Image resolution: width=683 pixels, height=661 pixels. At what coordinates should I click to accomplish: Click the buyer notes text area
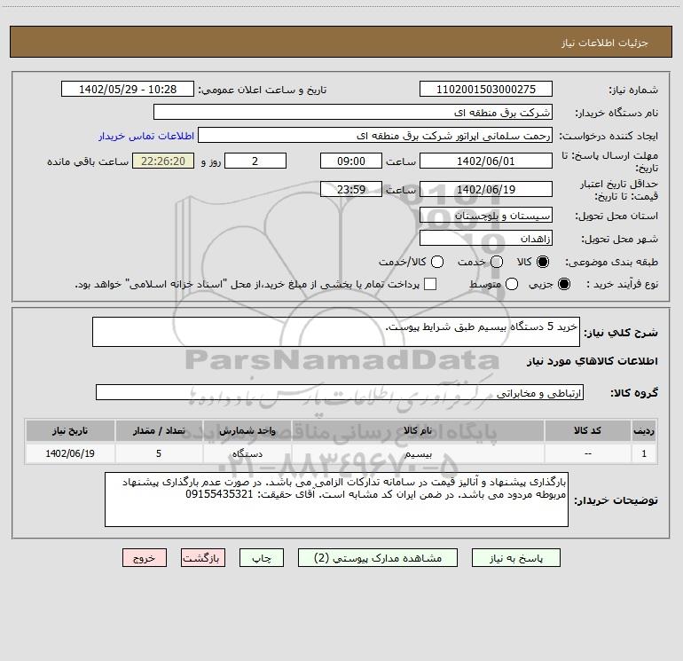tap(336, 500)
